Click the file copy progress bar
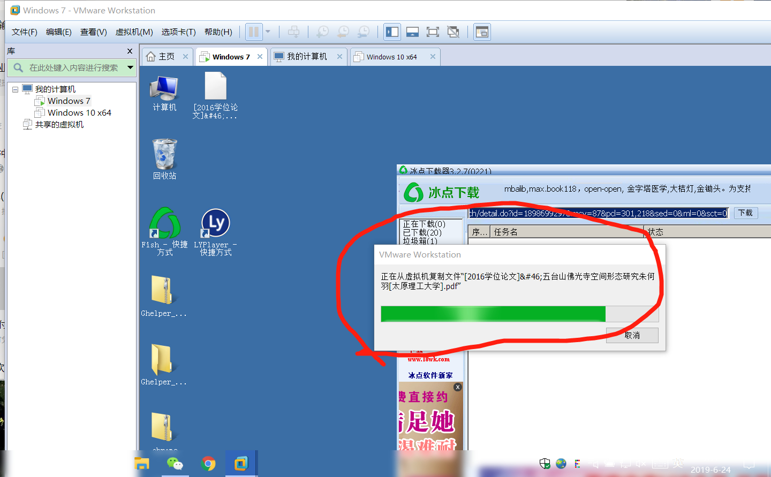Screen dimensions: 771x477 (519, 314)
